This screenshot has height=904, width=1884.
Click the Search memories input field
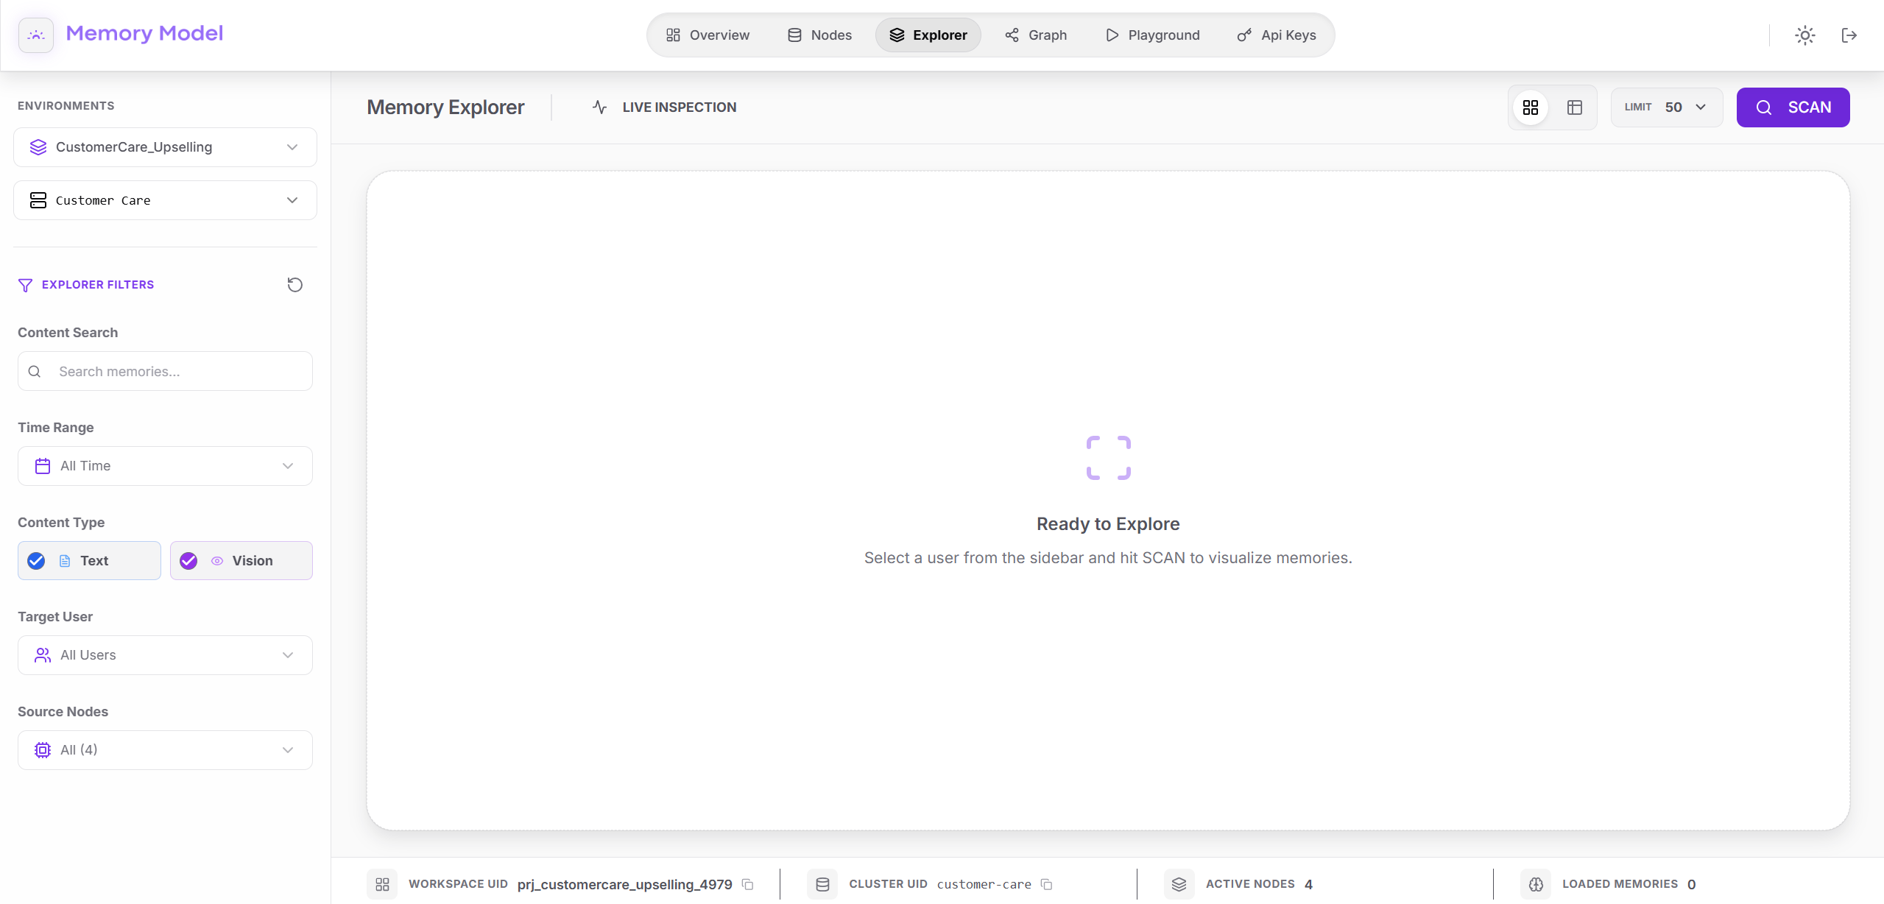point(177,372)
